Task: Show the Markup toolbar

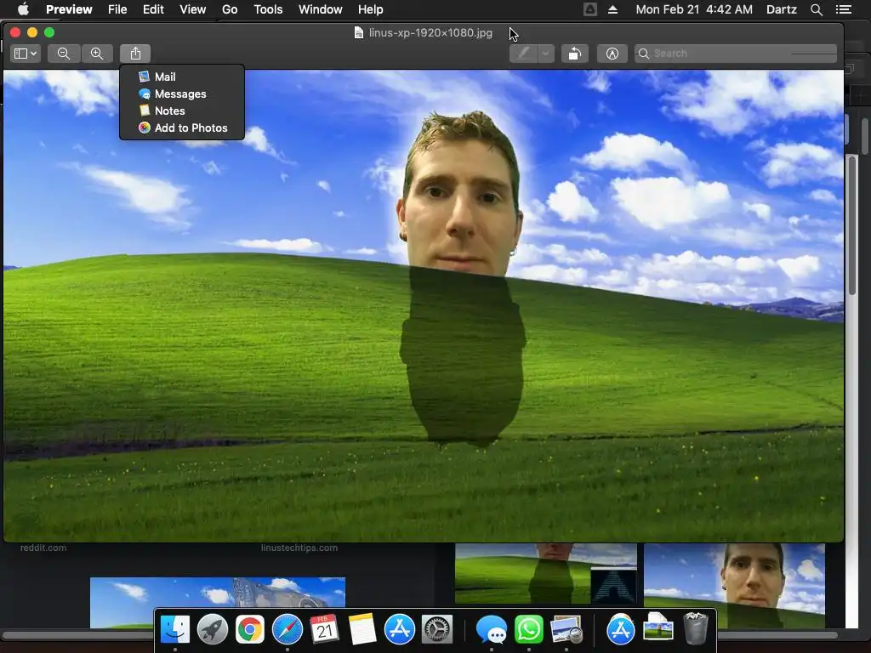Action: point(612,54)
